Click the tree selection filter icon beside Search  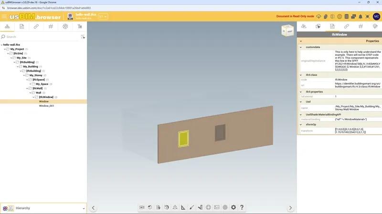(83, 37)
